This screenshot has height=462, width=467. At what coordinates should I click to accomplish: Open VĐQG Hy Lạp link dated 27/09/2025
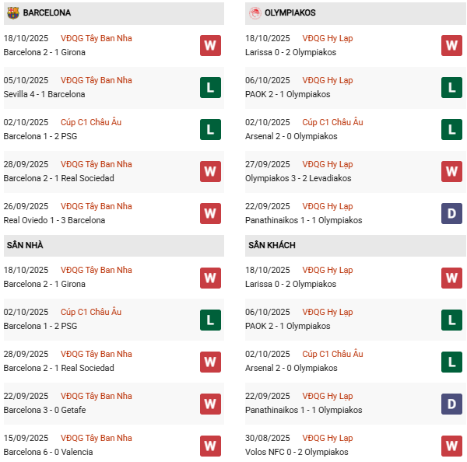(x=327, y=164)
